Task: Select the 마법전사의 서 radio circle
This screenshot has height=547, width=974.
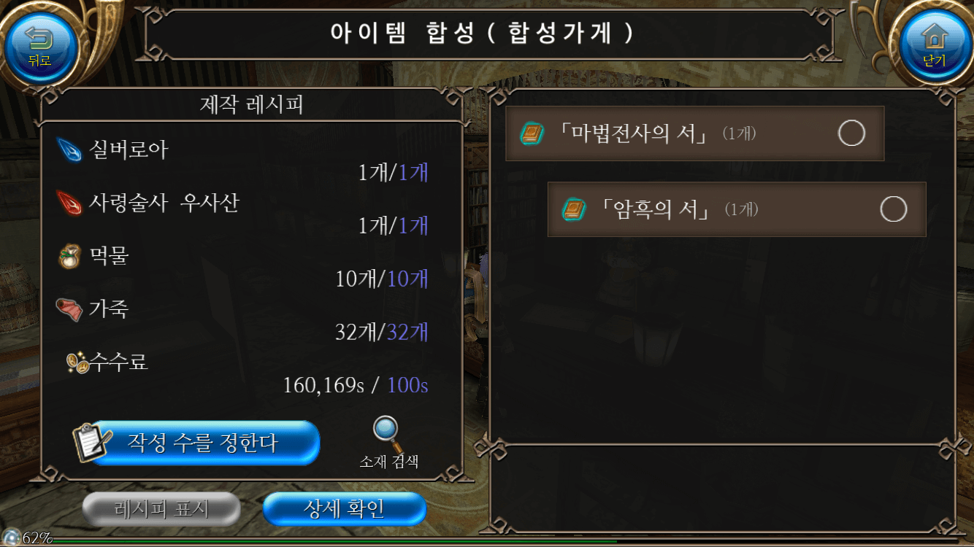Action: coord(851,133)
